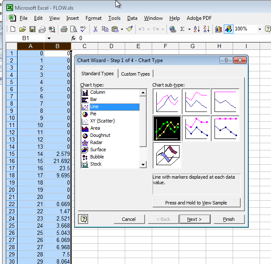Click the Excel help question icon on the toolbar
Screen dimensions: 271x264
[x=268, y=29]
